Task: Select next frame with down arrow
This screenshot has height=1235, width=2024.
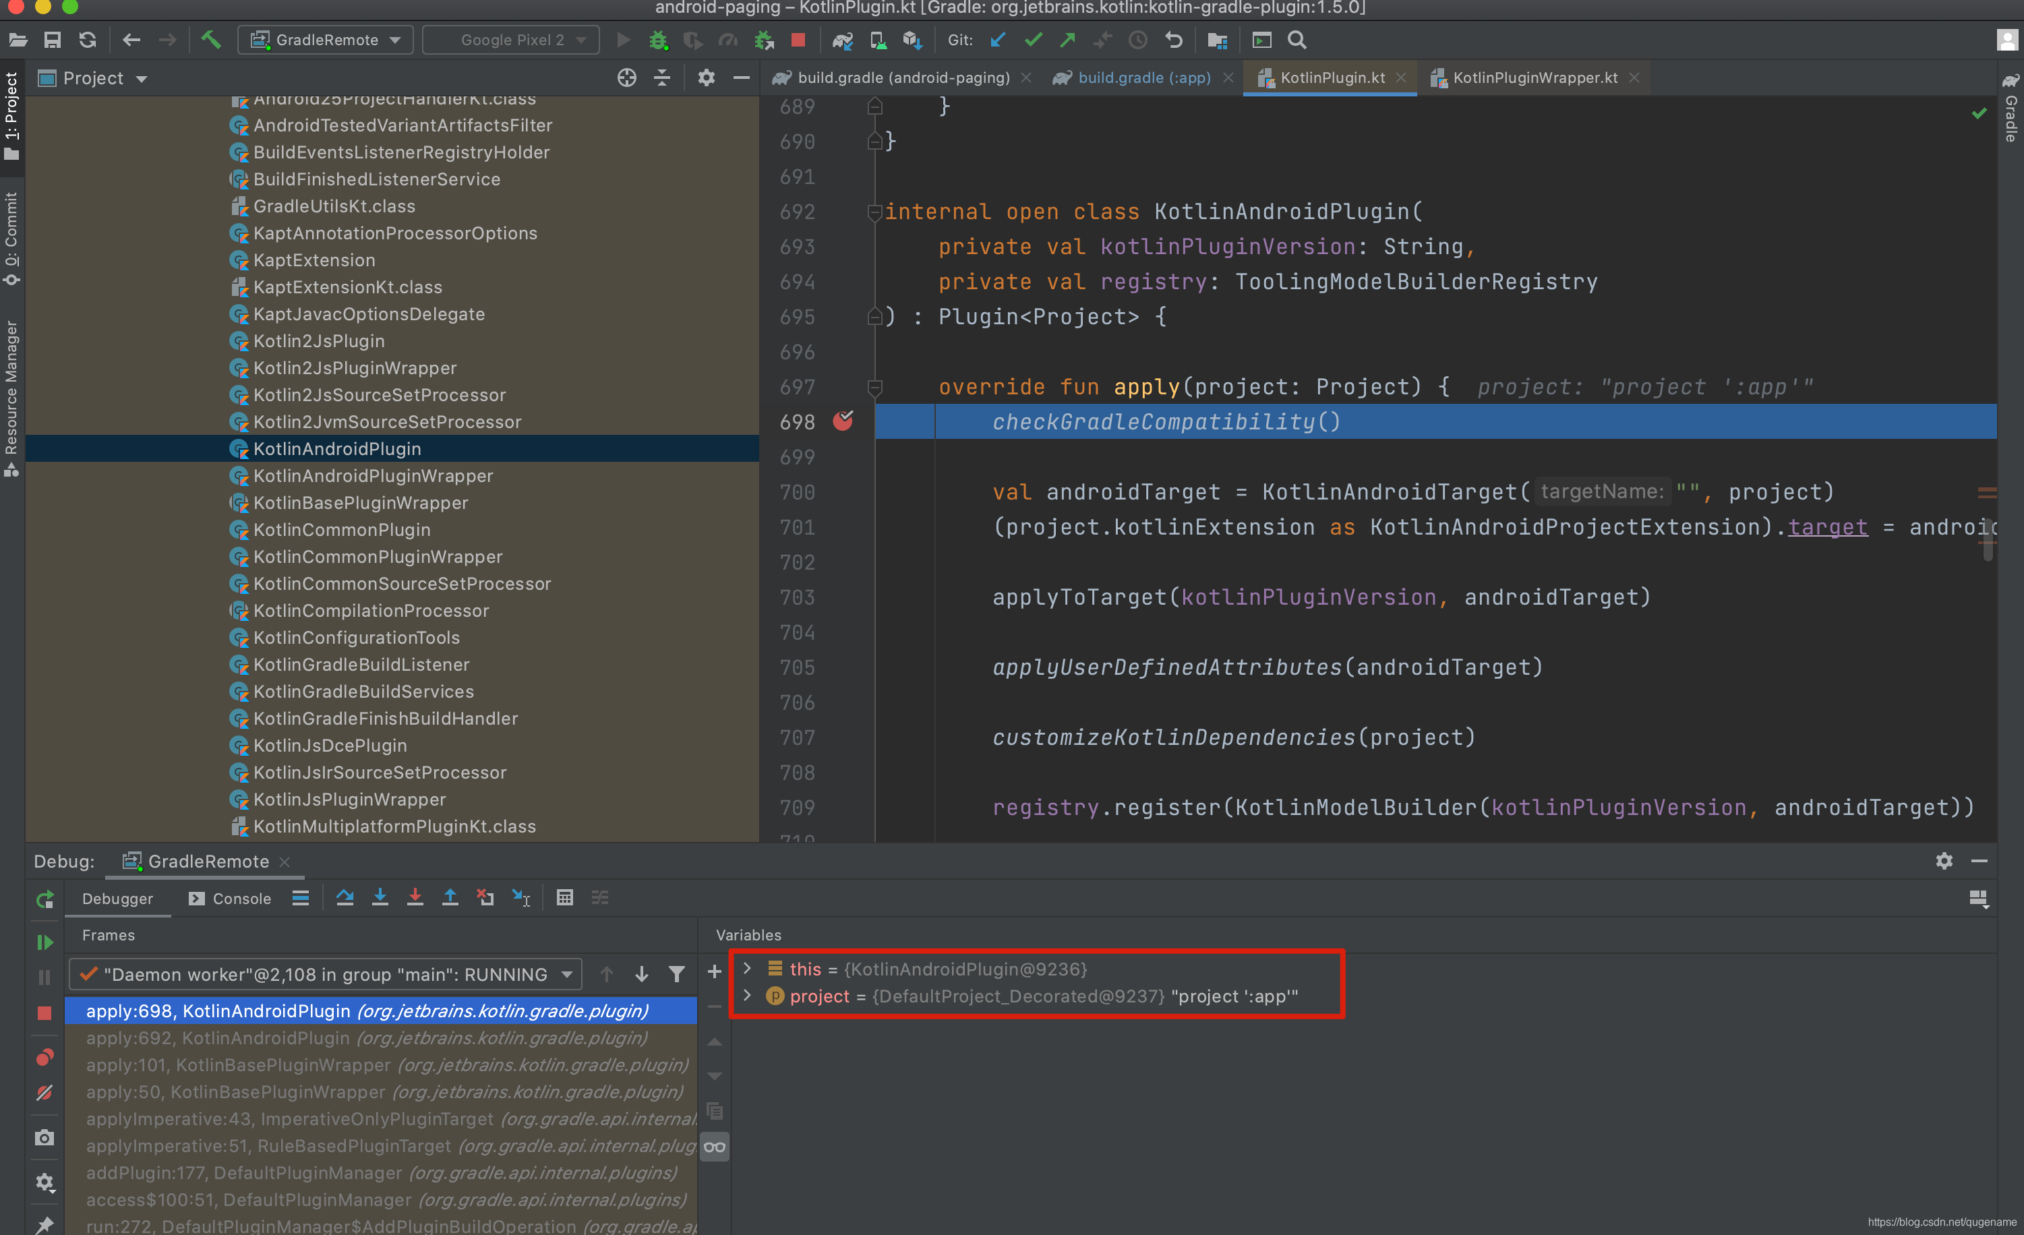Action: tap(642, 975)
